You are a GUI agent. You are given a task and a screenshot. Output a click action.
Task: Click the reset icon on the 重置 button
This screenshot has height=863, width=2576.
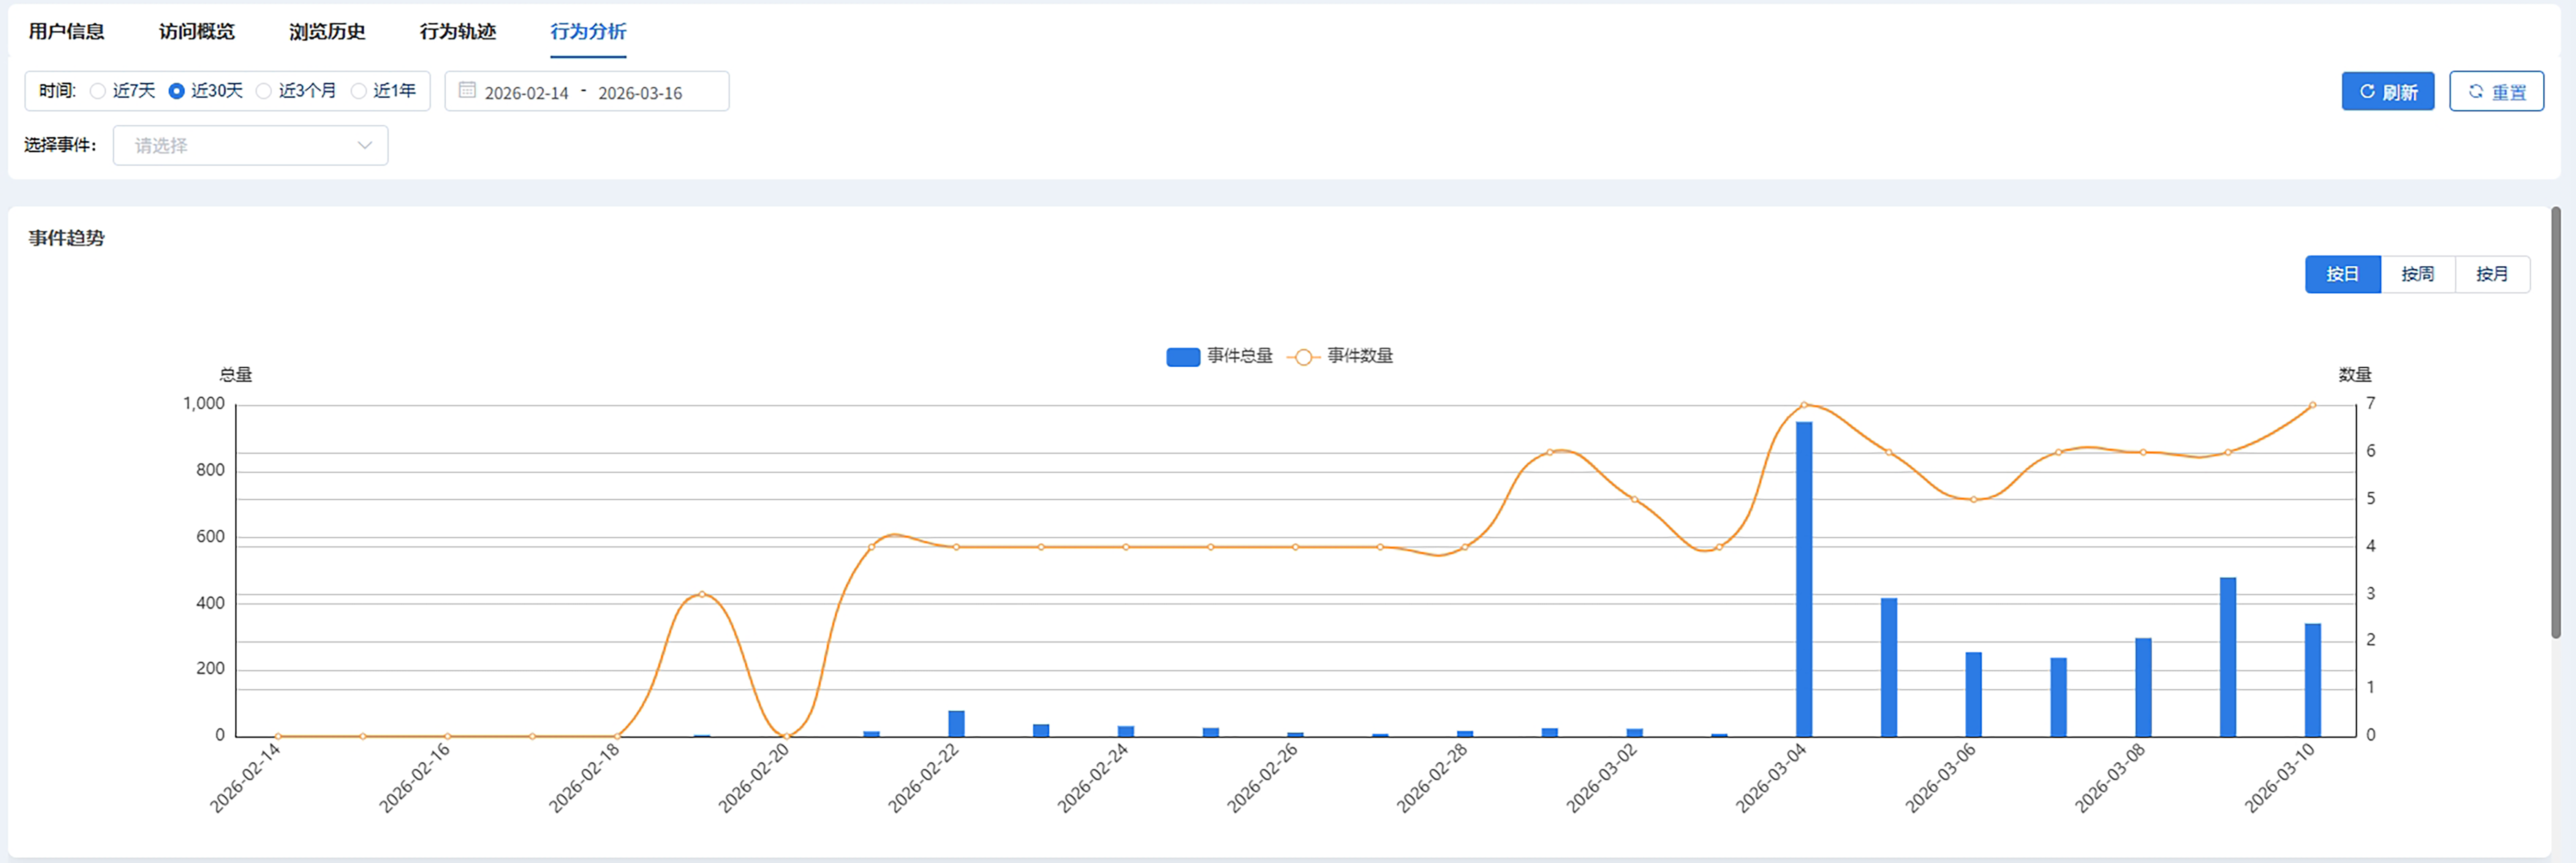click(x=2476, y=92)
